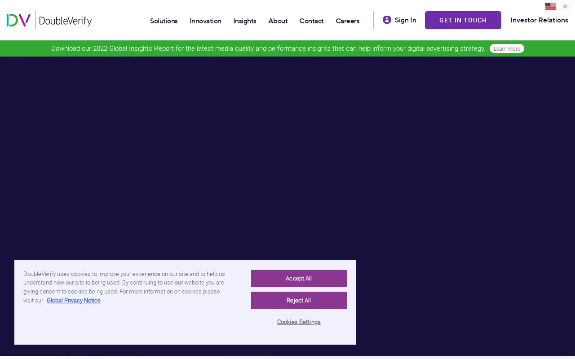This screenshot has height=359, width=575.
Task: Open Investor Relations link
Action: (539, 20)
